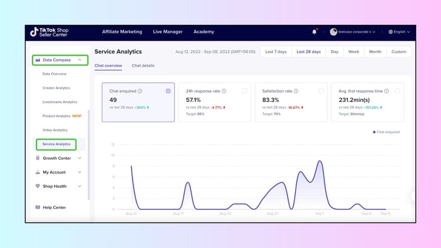
Task: Open Affiliate Marketing in top navigation
Action: pyautogui.click(x=122, y=32)
